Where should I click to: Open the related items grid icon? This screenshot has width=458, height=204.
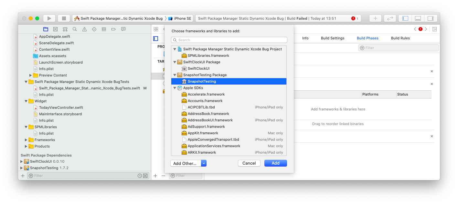click(156, 29)
